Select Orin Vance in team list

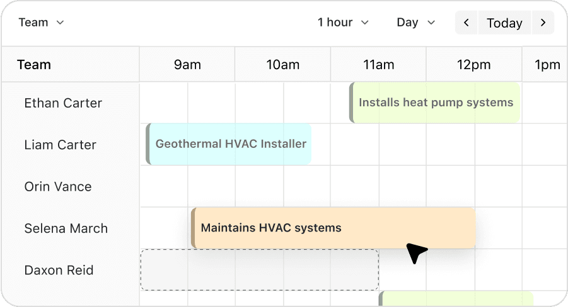coord(58,187)
